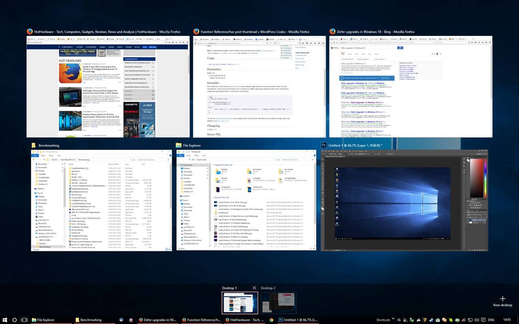Click the 'Desktop 2' label
The height and width of the screenshot is (324, 519).
(x=268, y=288)
